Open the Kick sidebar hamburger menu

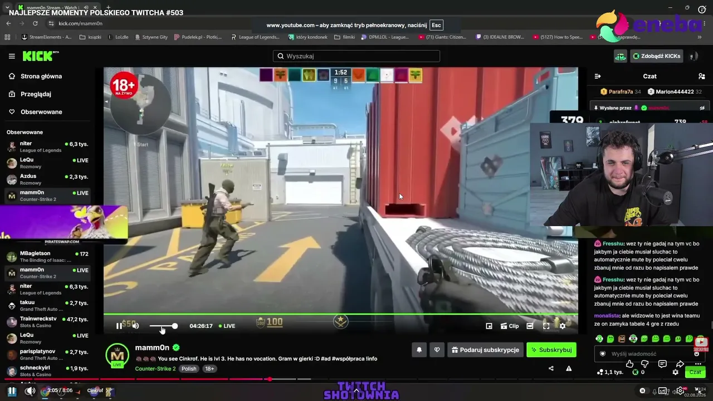point(12,56)
